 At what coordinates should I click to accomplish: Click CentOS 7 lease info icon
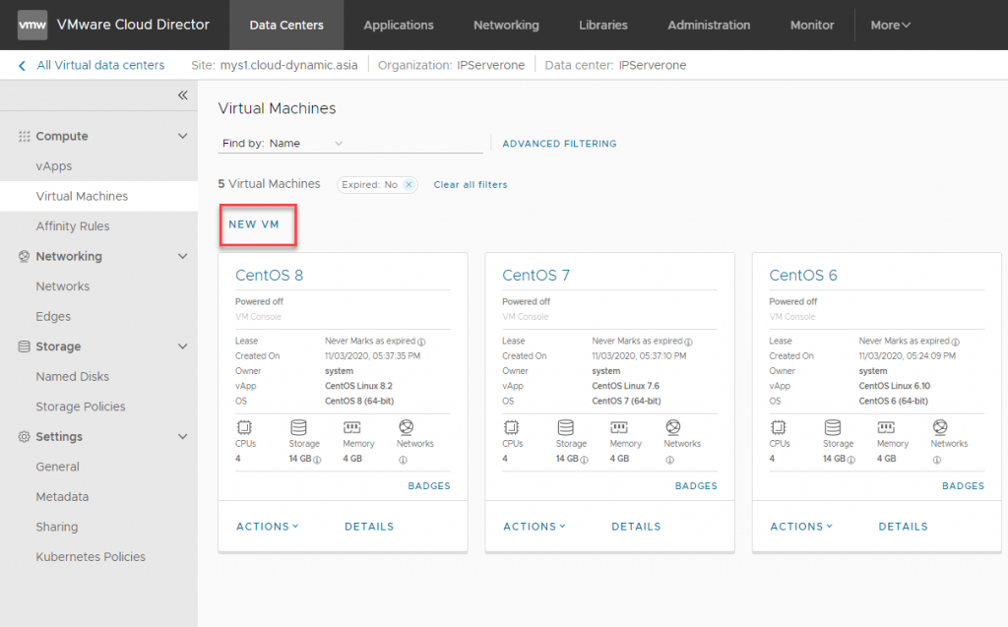pos(688,343)
